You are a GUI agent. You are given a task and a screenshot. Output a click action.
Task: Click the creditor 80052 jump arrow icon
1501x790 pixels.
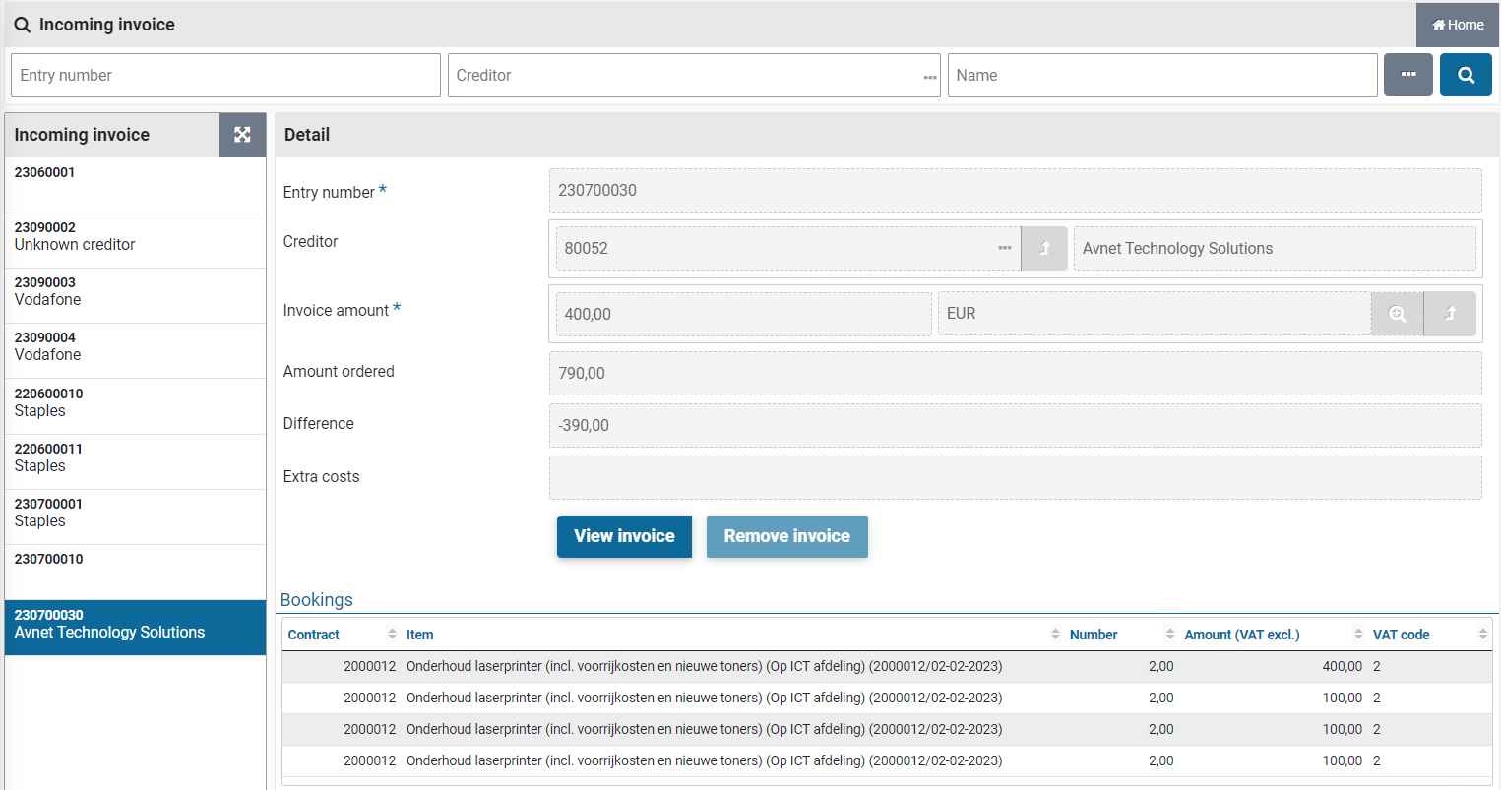(1044, 248)
